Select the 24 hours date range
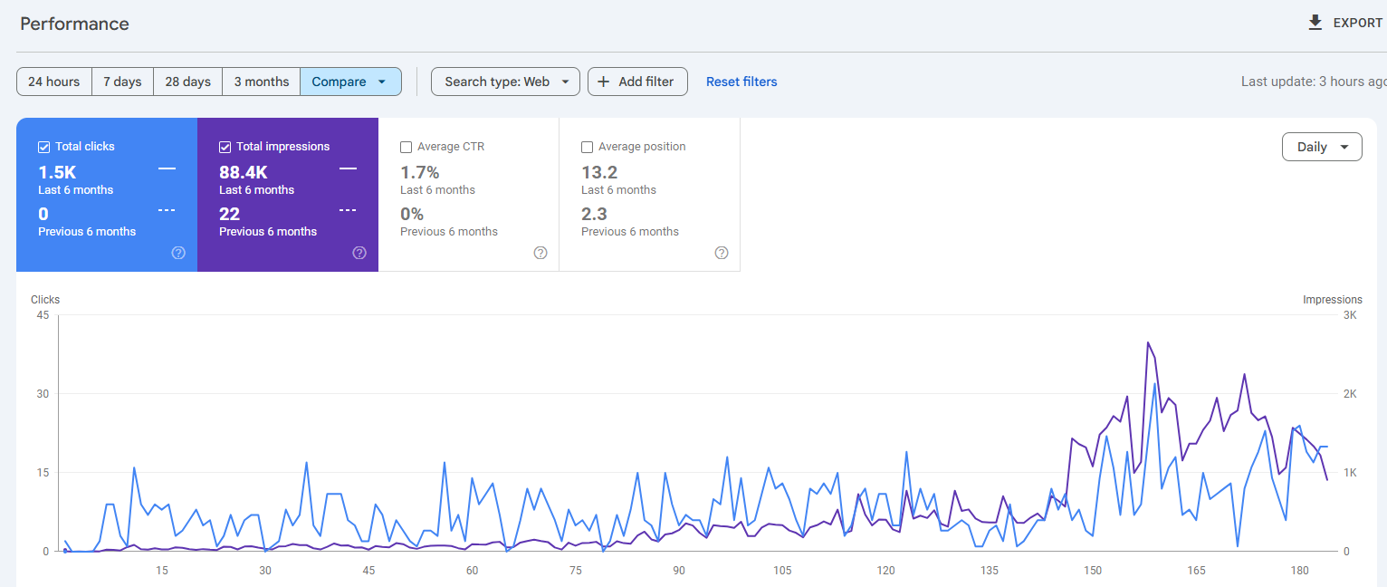Image resolution: width=1387 pixels, height=587 pixels. [54, 82]
